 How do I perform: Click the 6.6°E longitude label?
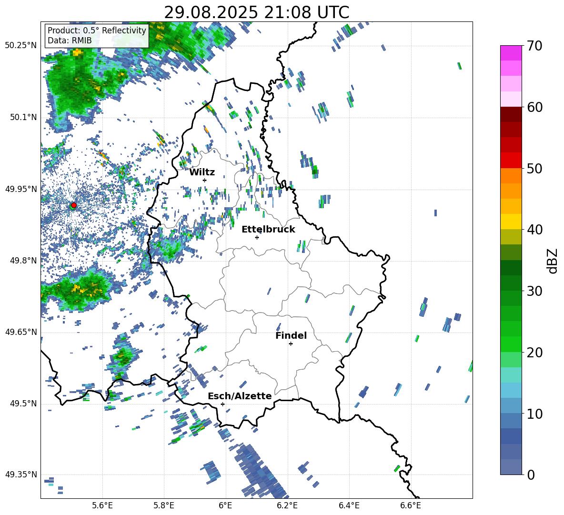[411, 505]
